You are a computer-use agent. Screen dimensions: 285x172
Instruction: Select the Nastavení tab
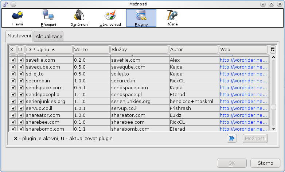[19, 36]
